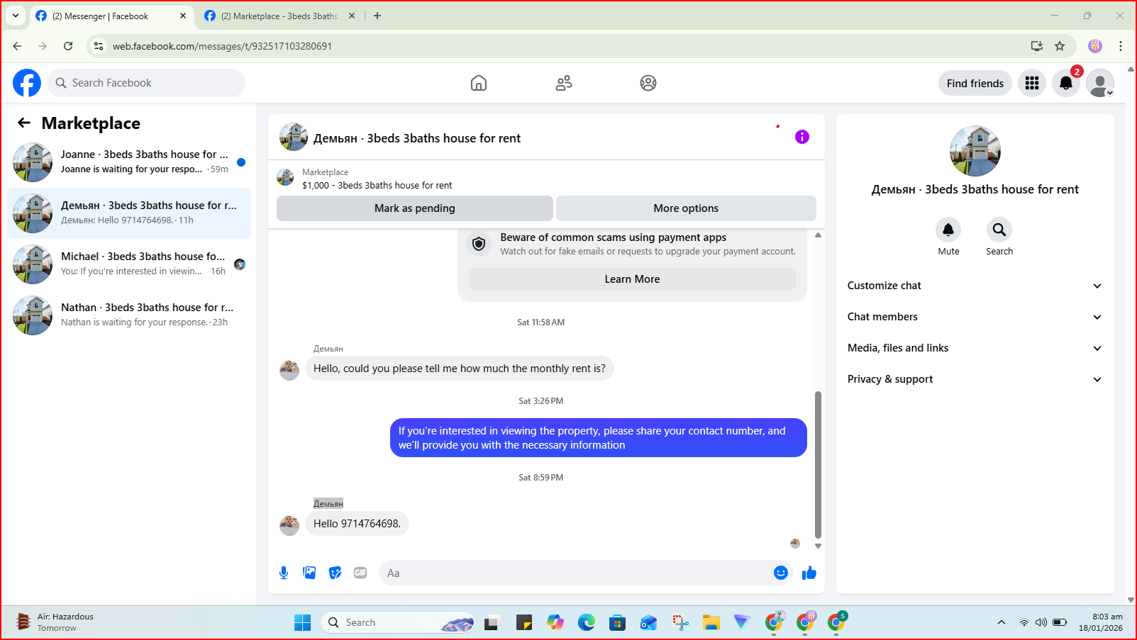
Task: Open Демьян's conversation in list
Action: coord(129,213)
